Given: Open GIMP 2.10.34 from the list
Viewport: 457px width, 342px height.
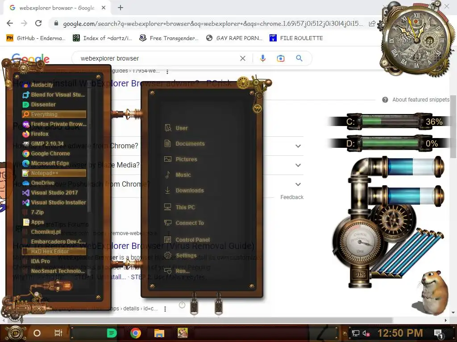Looking at the screenshot, I should tap(54, 144).
